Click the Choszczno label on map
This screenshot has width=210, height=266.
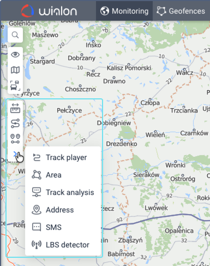pos(80,89)
